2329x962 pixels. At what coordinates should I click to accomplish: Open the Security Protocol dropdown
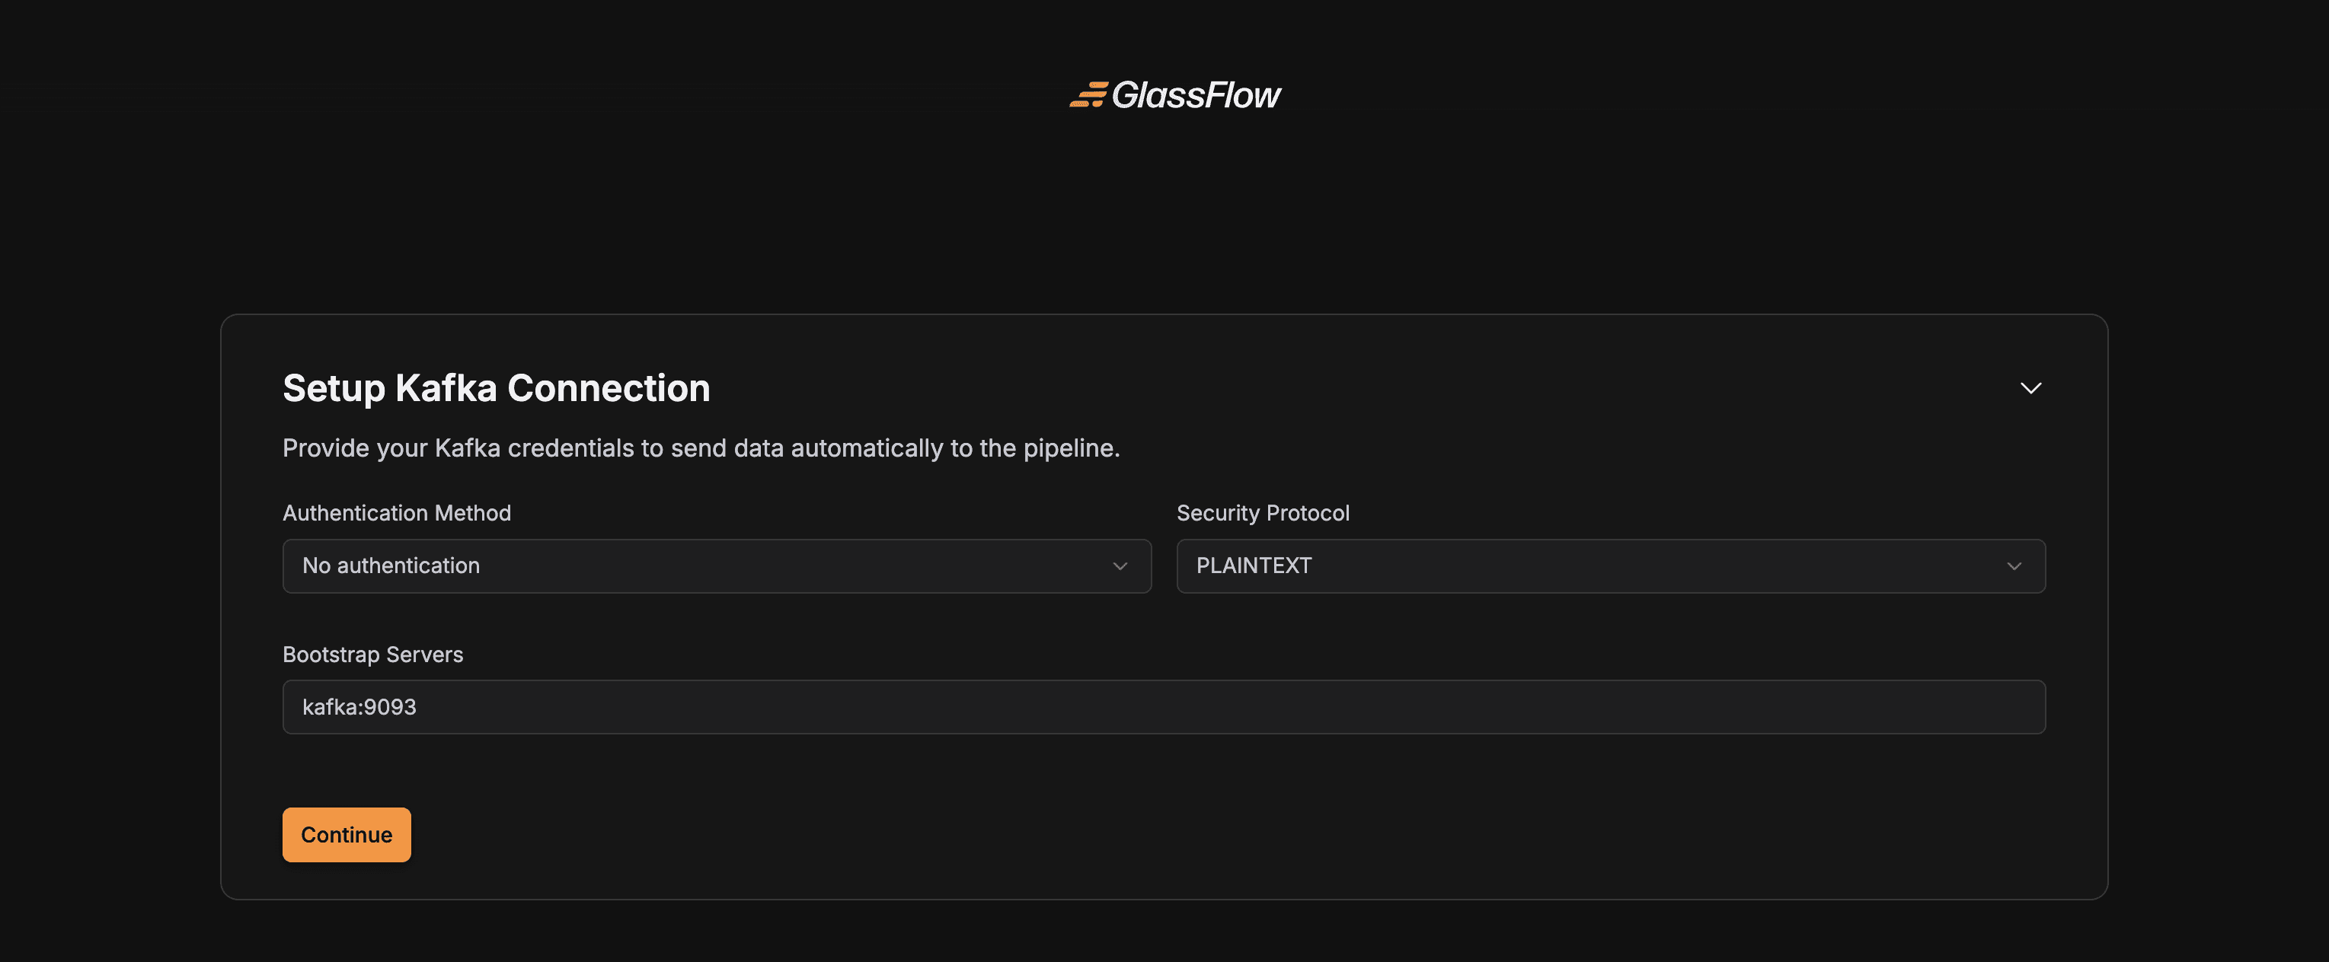1610,566
